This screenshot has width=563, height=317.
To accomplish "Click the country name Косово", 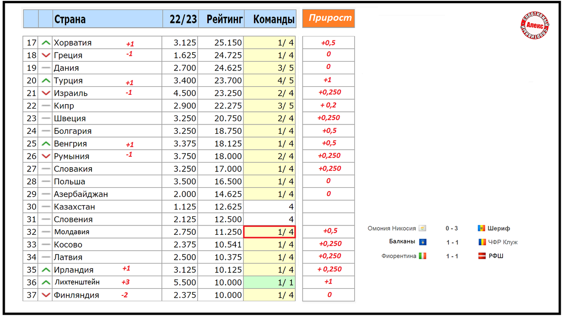I will [x=68, y=245].
